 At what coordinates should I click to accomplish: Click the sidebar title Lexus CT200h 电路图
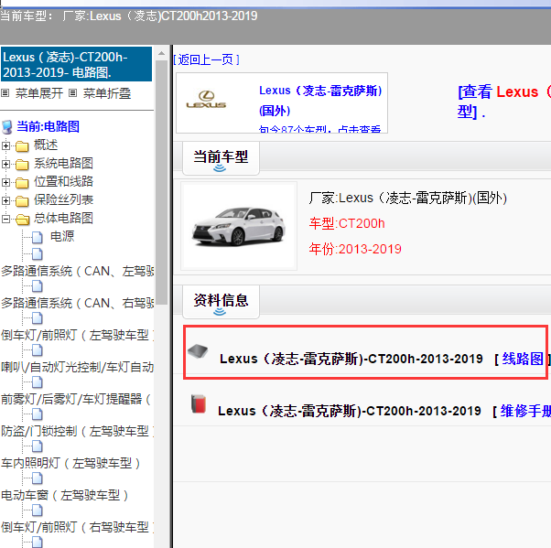coord(76,64)
